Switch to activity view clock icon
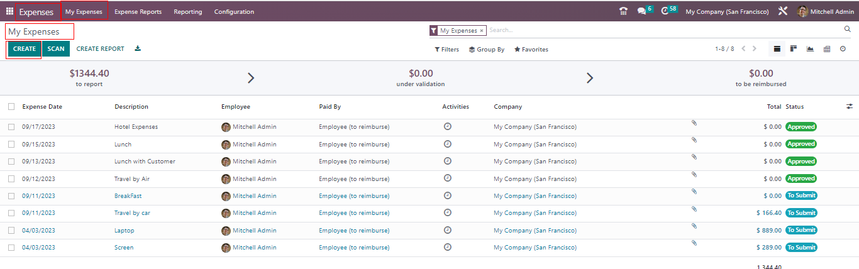Viewport: 859px width, 269px height. (843, 49)
